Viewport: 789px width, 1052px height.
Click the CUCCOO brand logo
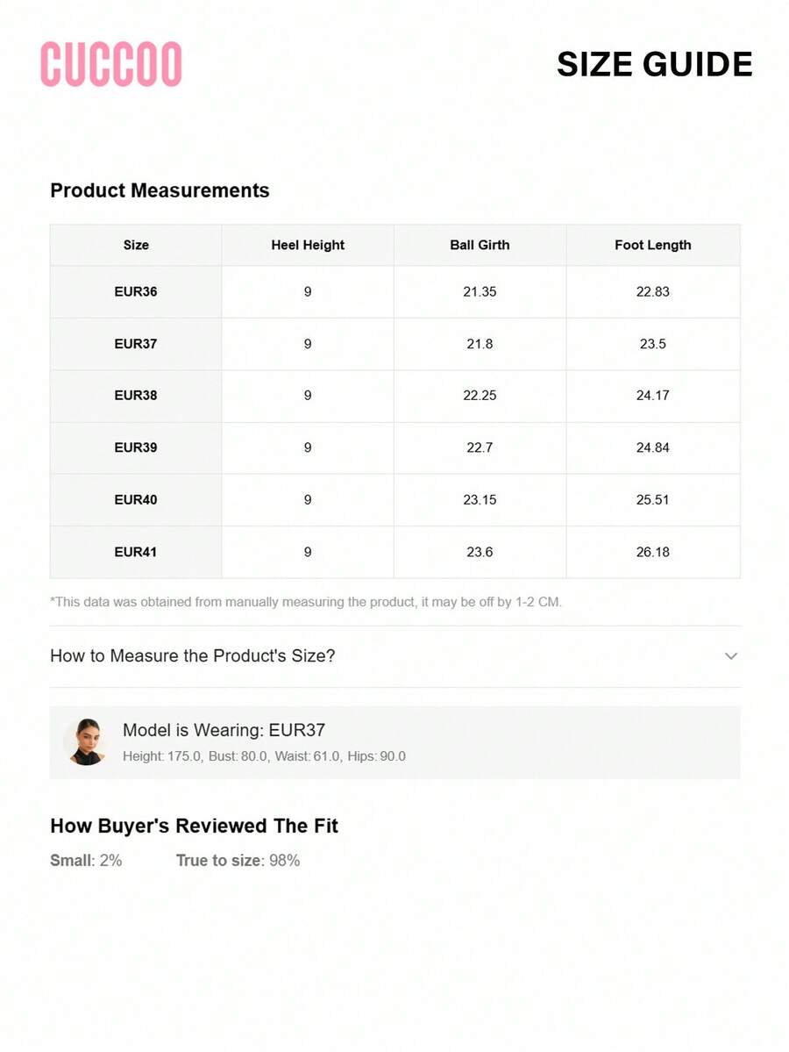coord(111,64)
